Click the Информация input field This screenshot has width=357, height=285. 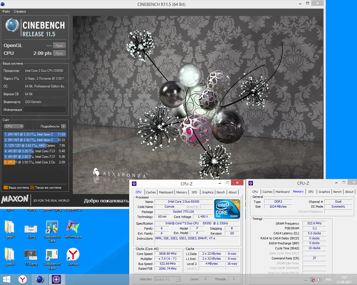tap(45, 110)
